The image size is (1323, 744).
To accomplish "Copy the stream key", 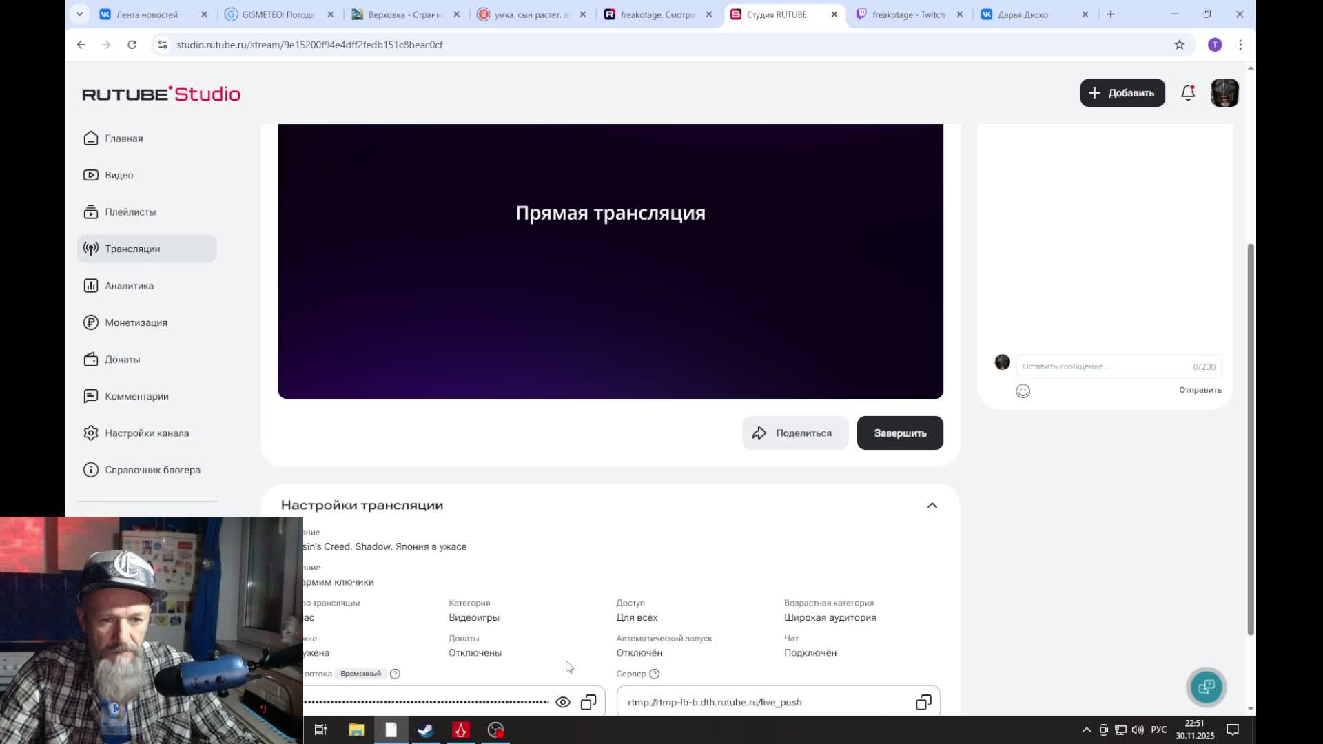I will pyautogui.click(x=588, y=702).
